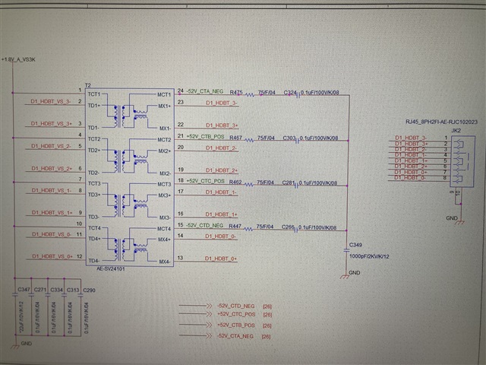Select capacitor C324 symbol
Screen dimensions: 486x365
298,96
